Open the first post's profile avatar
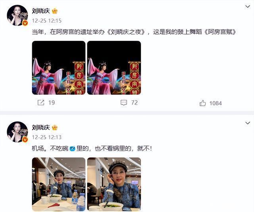The image size is (254, 212). (17, 15)
